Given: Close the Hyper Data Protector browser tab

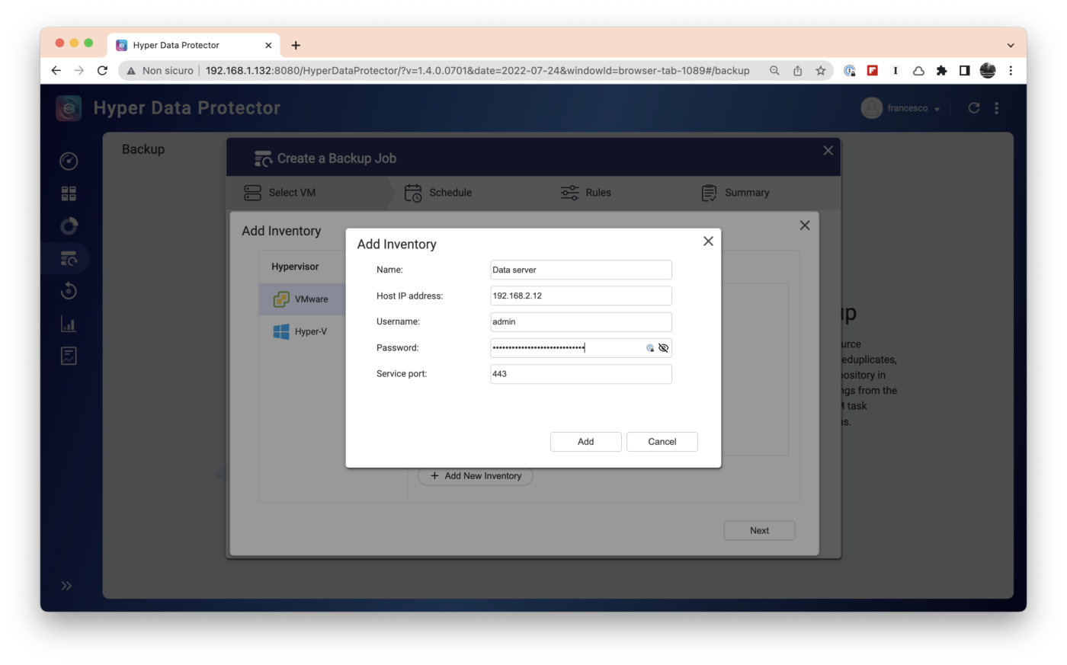Looking at the screenshot, I should tap(268, 46).
